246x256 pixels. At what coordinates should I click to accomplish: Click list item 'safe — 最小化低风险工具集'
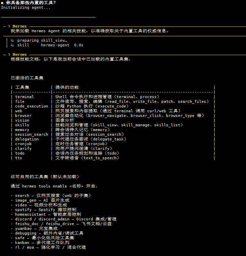click(42, 238)
